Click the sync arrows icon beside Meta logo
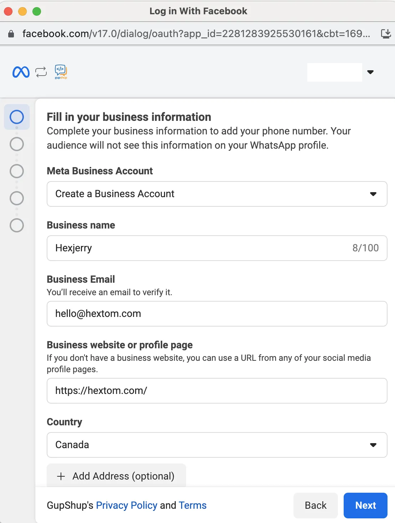The width and height of the screenshot is (395, 523). pos(41,72)
